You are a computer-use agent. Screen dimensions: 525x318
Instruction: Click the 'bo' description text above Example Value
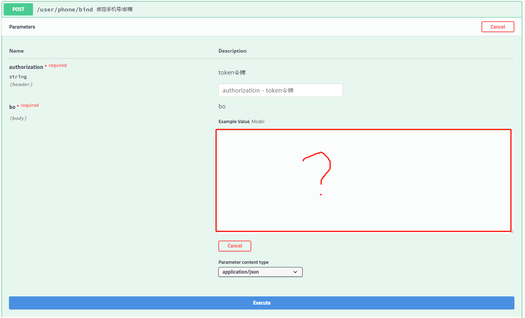tap(222, 106)
